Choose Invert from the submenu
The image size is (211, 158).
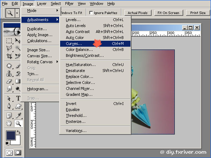coord(95,104)
